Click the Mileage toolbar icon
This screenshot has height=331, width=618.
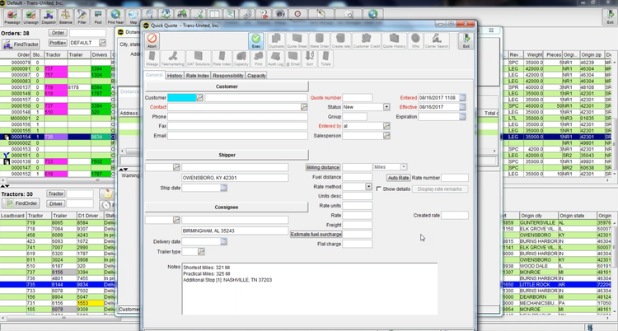click(152, 58)
